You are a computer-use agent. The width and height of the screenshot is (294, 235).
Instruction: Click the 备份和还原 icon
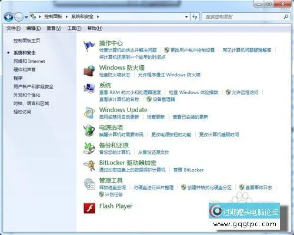point(89,148)
